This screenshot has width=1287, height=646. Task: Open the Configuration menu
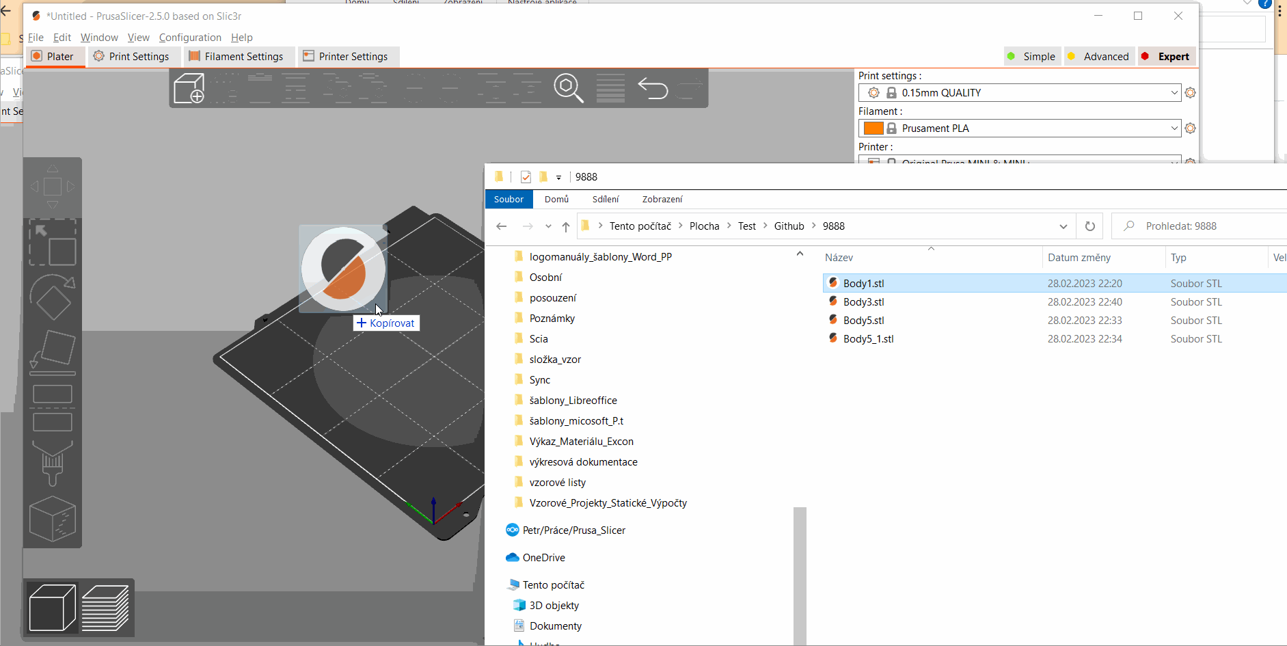point(190,38)
